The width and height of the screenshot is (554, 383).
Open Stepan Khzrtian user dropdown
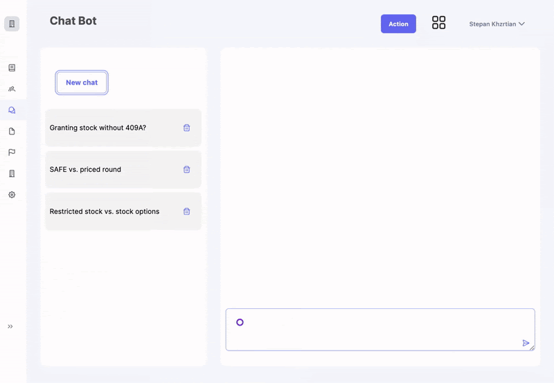(x=497, y=24)
